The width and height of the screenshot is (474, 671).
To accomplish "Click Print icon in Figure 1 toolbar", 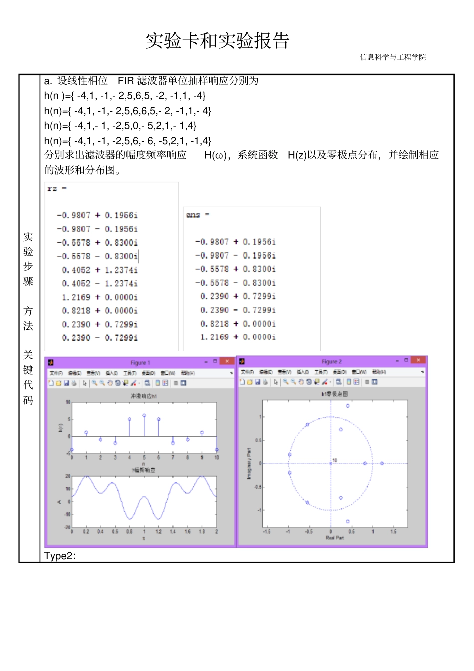I will pyautogui.click(x=74, y=383).
